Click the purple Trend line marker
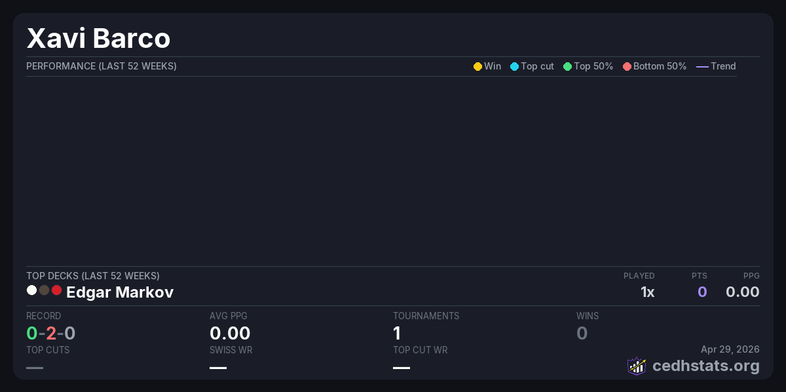The image size is (786, 392). point(702,66)
